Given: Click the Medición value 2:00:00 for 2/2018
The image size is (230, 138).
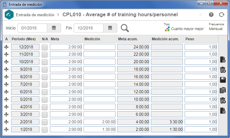Looking at the screenshot, I should point(100,122).
